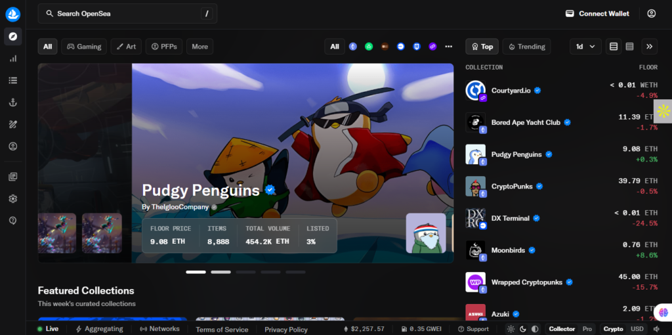This screenshot has height=335, width=672.
Task: Filter by green chain icon
Action: pyautogui.click(x=369, y=47)
